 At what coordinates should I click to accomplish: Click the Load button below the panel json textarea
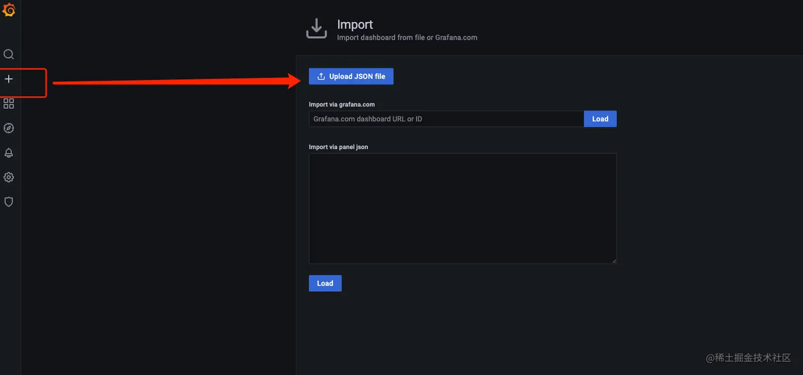[x=325, y=283]
